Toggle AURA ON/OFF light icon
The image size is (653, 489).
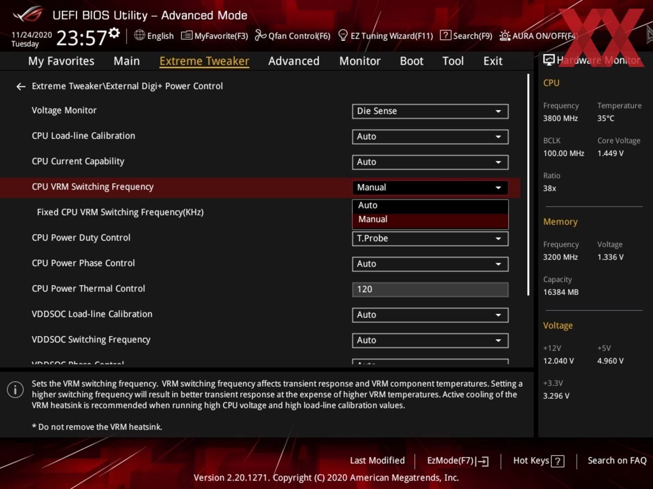pyautogui.click(x=505, y=35)
